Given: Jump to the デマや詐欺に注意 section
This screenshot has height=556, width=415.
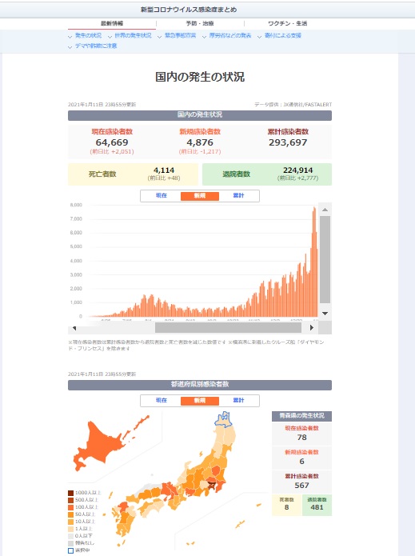Looking at the screenshot, I should coord(96,46).
